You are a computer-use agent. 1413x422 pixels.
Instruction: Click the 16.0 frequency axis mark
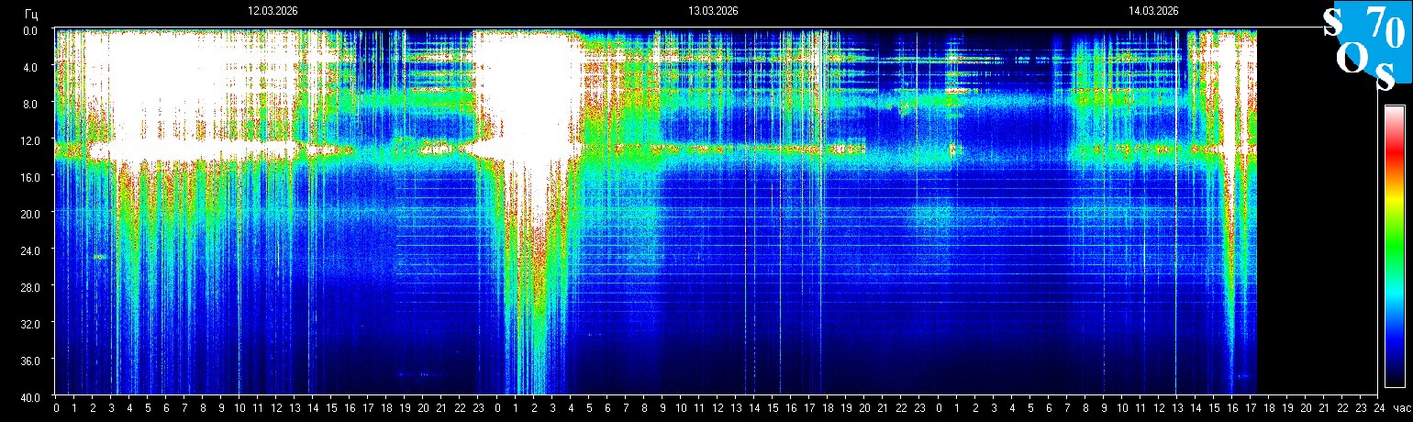pyautogui.click(x=32, y=177)
